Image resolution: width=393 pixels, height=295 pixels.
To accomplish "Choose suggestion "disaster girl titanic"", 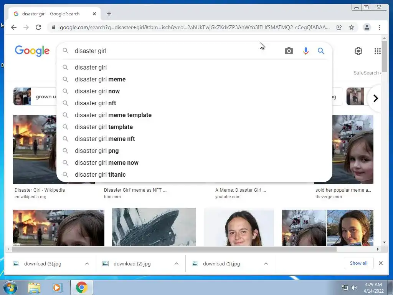I will point(195,175).
